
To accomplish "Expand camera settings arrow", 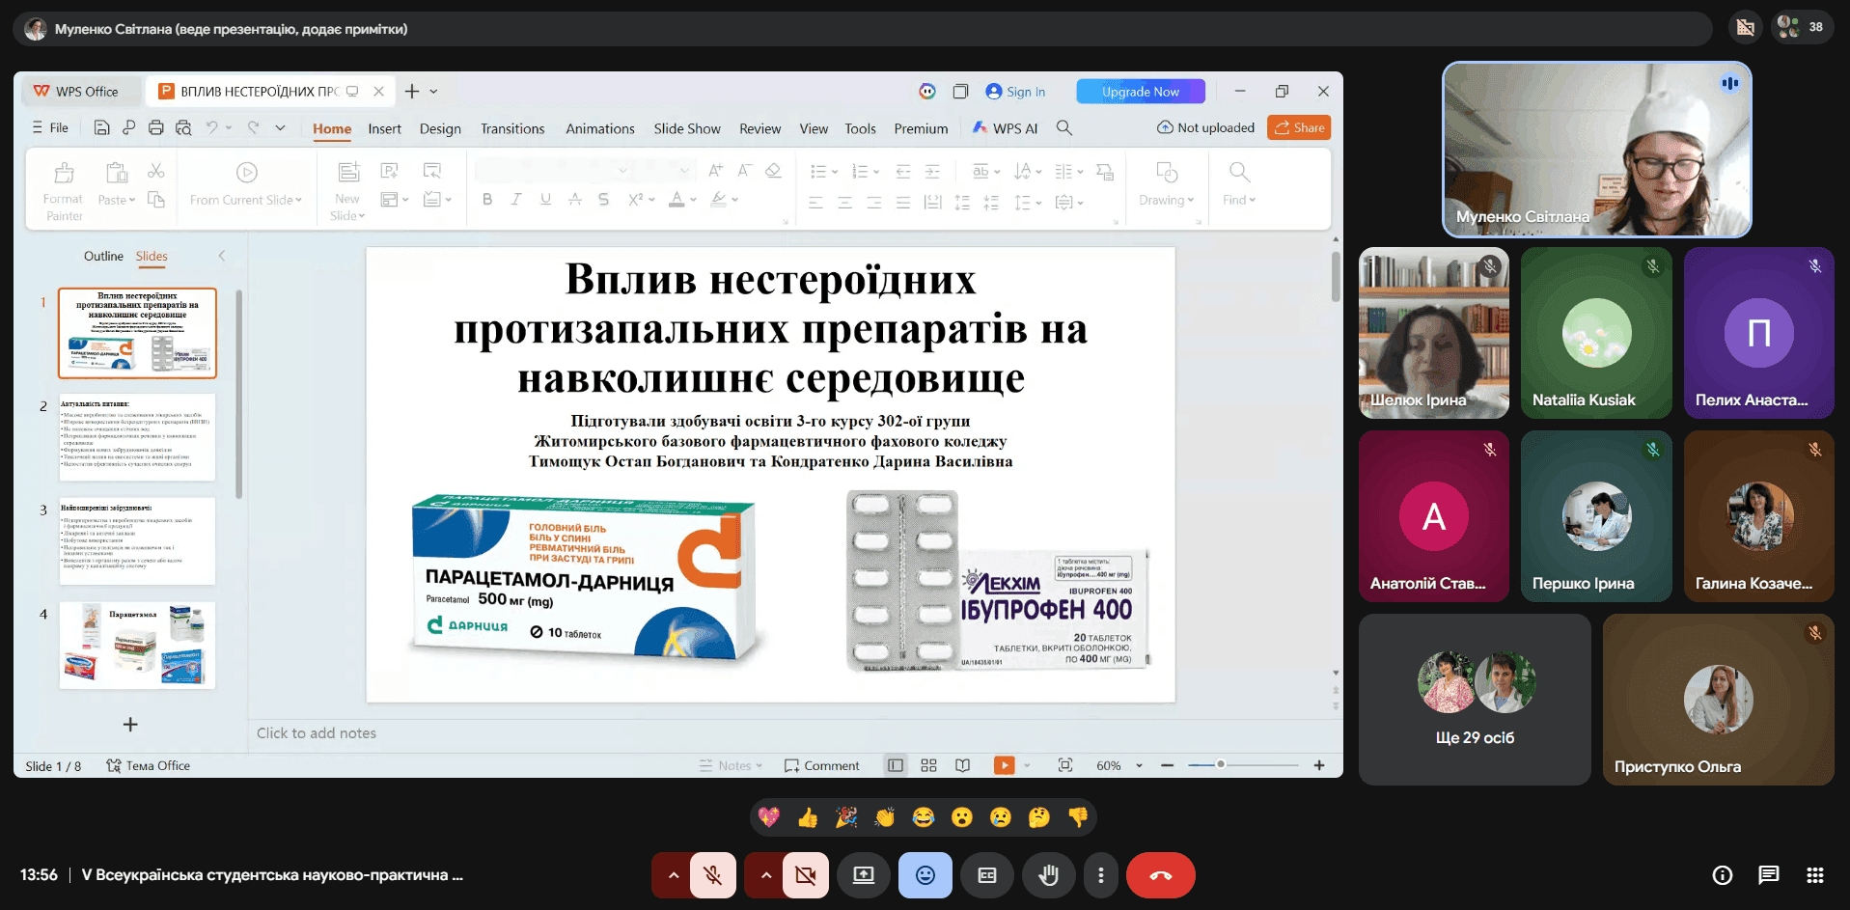I will point(765,875).
